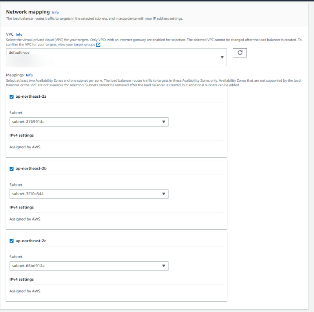Click the Info link beside VPC

[19, 35]
